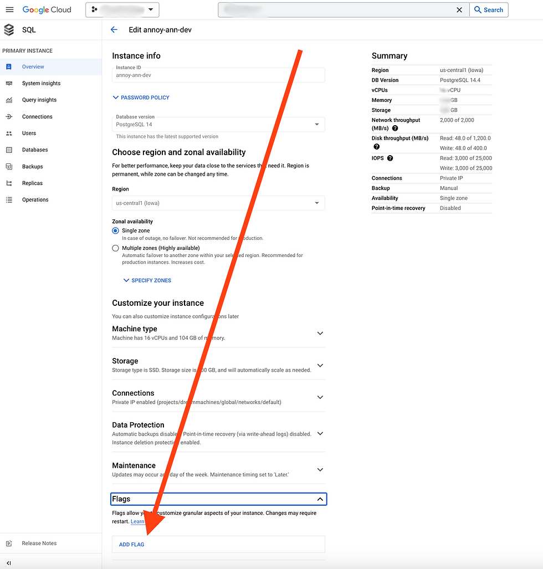Show help for Network throughput
Viewport: 543px width, 569px height.
(x=395, y=128)
